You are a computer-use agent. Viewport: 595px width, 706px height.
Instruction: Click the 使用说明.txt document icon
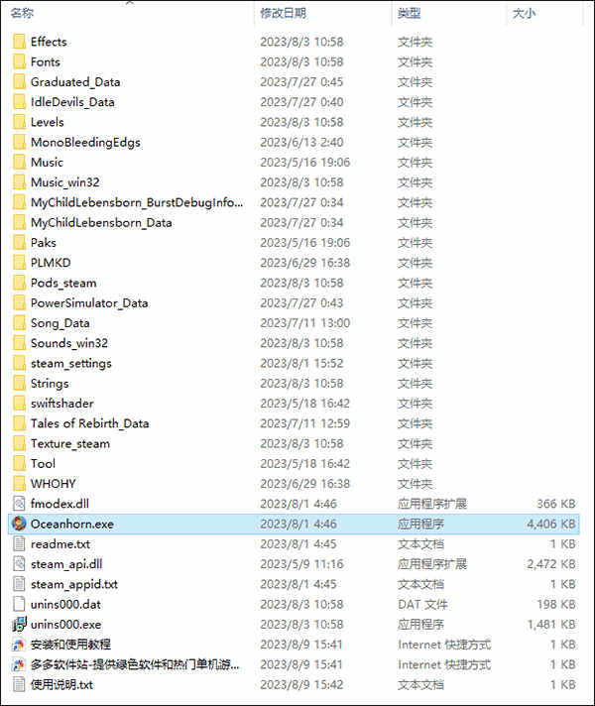pos(19,684)
